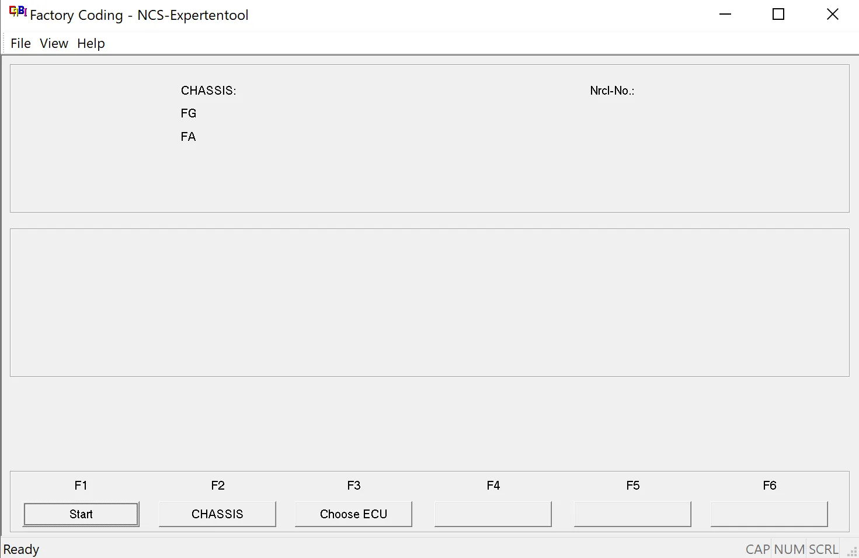
Task: Click the Choose ECU button
Action: pyautogui.click(x=353, y=514)
